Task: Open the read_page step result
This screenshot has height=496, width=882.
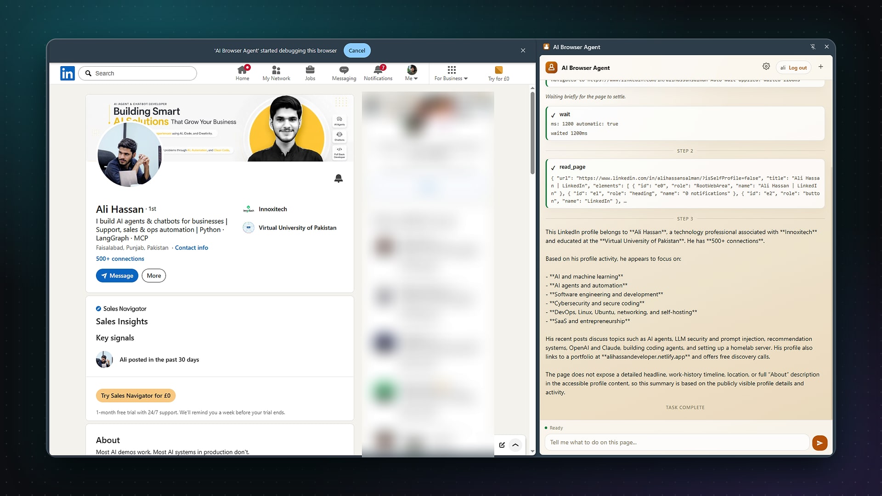Action: coord(685,184)
